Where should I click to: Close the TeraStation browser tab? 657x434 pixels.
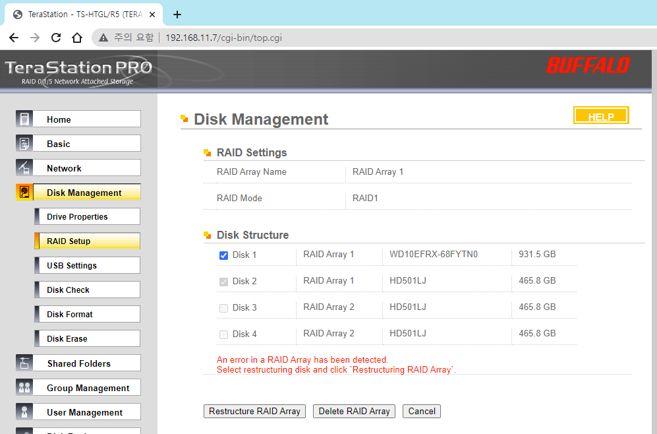[x=152, y=15]
